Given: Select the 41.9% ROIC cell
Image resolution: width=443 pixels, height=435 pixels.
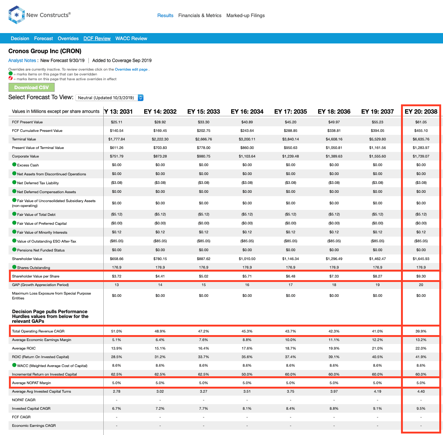Looking at the screenshot, I should [421, 357].
